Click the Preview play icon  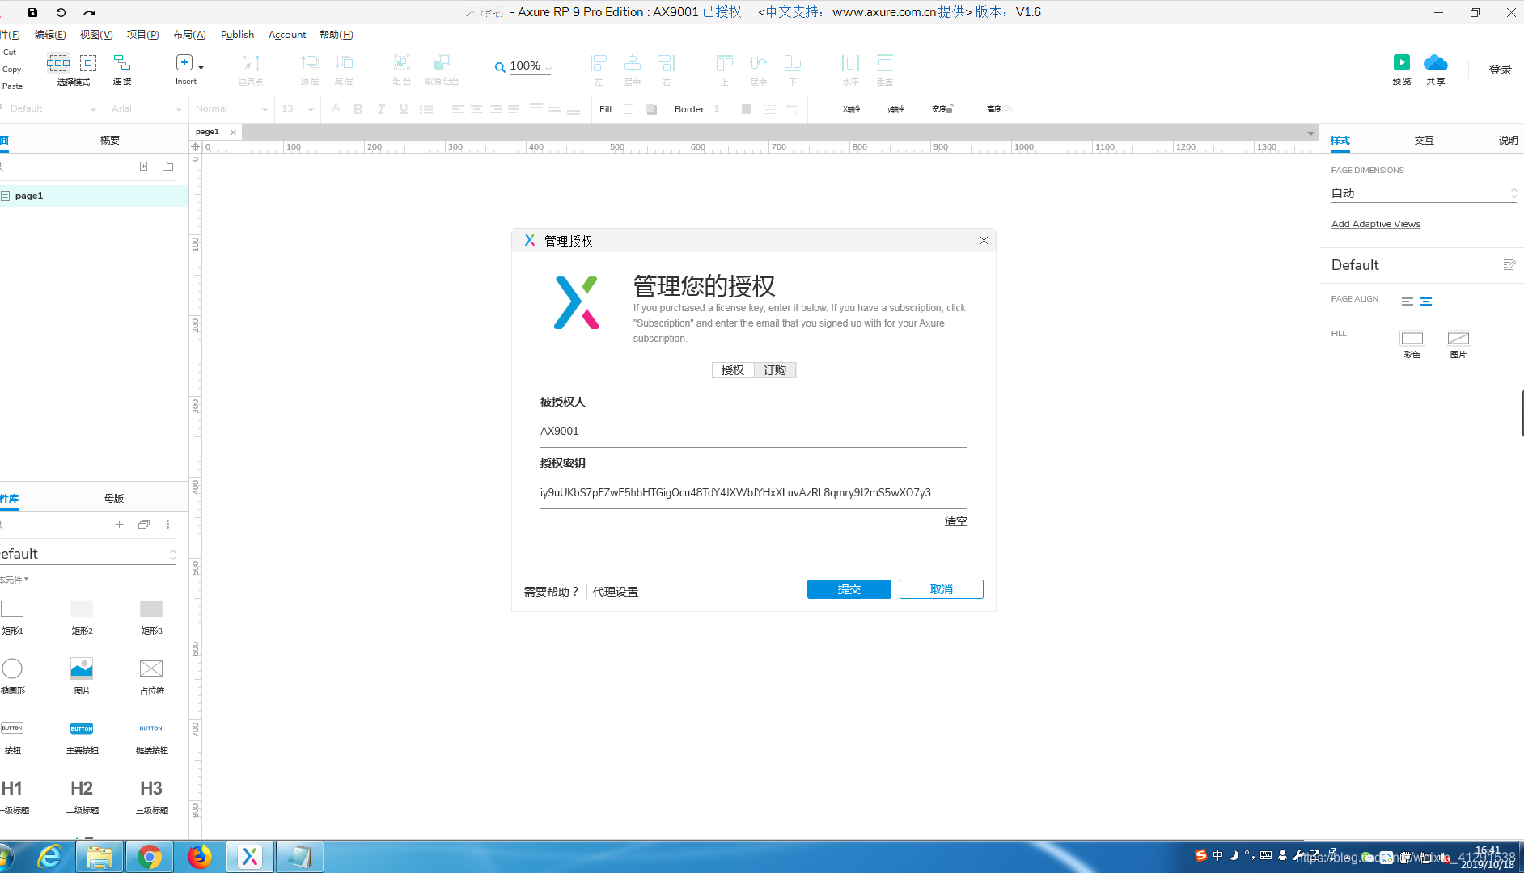[1402, 62]
